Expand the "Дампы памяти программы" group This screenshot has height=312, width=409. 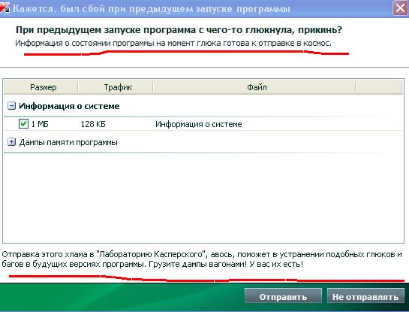click(x=11, y=142)
